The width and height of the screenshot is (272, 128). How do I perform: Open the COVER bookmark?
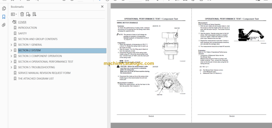(x=22, y=22)
